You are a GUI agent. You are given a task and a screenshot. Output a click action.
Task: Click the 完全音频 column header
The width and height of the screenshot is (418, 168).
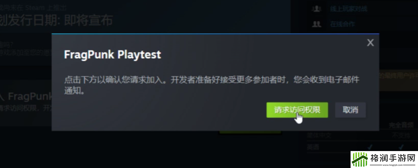[x=401, y=125]
